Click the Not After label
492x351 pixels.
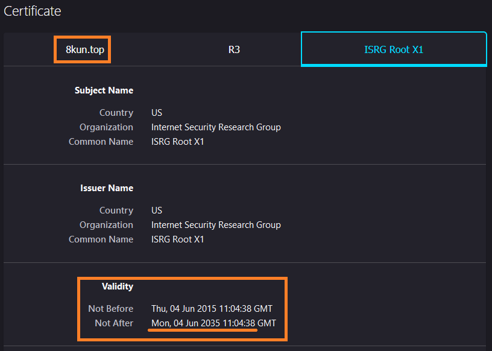[x=114, y=323]
